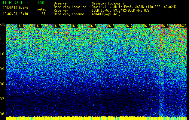Select the Ogata-vill. Akita-Pref. JAPAN location text
Viewport: 189px width, 120px height.
click(x=134, y=7)
